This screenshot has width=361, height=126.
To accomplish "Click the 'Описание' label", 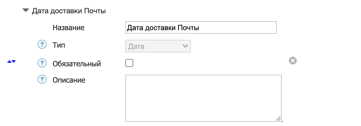I will point(69,80).
